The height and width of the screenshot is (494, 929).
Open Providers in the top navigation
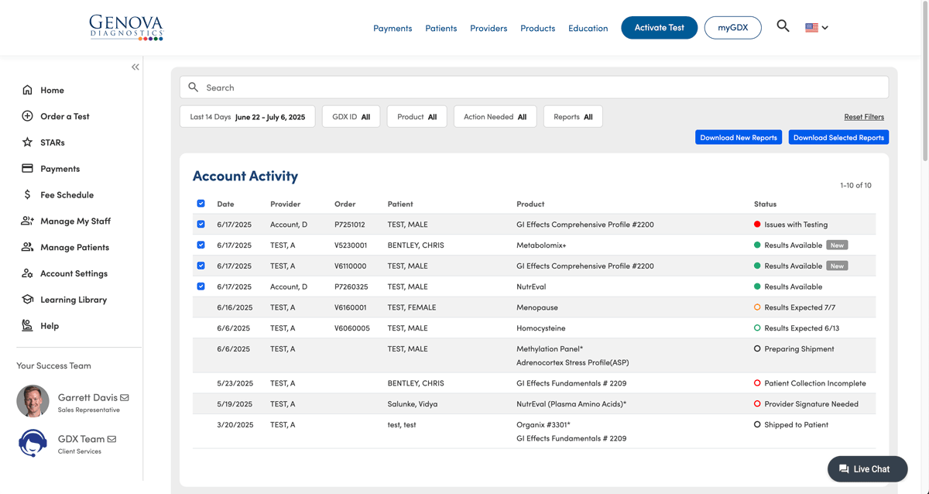coord(488,28)
